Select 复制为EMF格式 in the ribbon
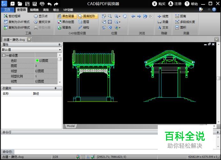Screen dimensions: 221x160 pos(17,22)
